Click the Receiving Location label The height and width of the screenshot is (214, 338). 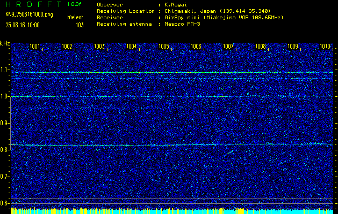(x=126, y=11)
